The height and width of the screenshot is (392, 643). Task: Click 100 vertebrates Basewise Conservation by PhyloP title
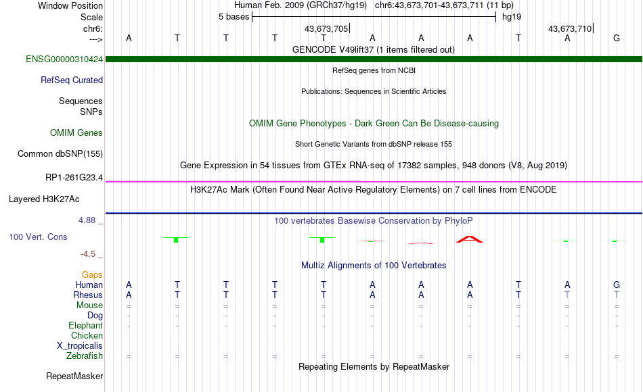point(374,221)
